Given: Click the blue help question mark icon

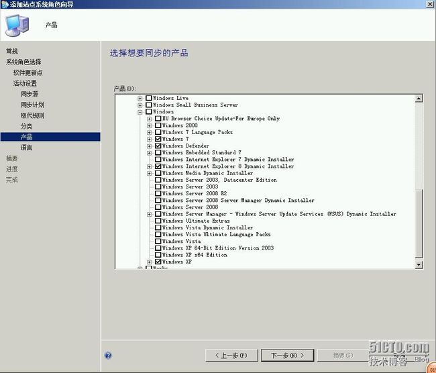Looking at the screenshot, I should pos(108,355).
